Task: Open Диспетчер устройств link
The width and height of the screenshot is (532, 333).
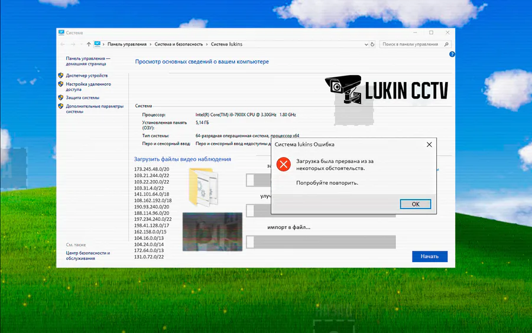Action: pos(86,76)
